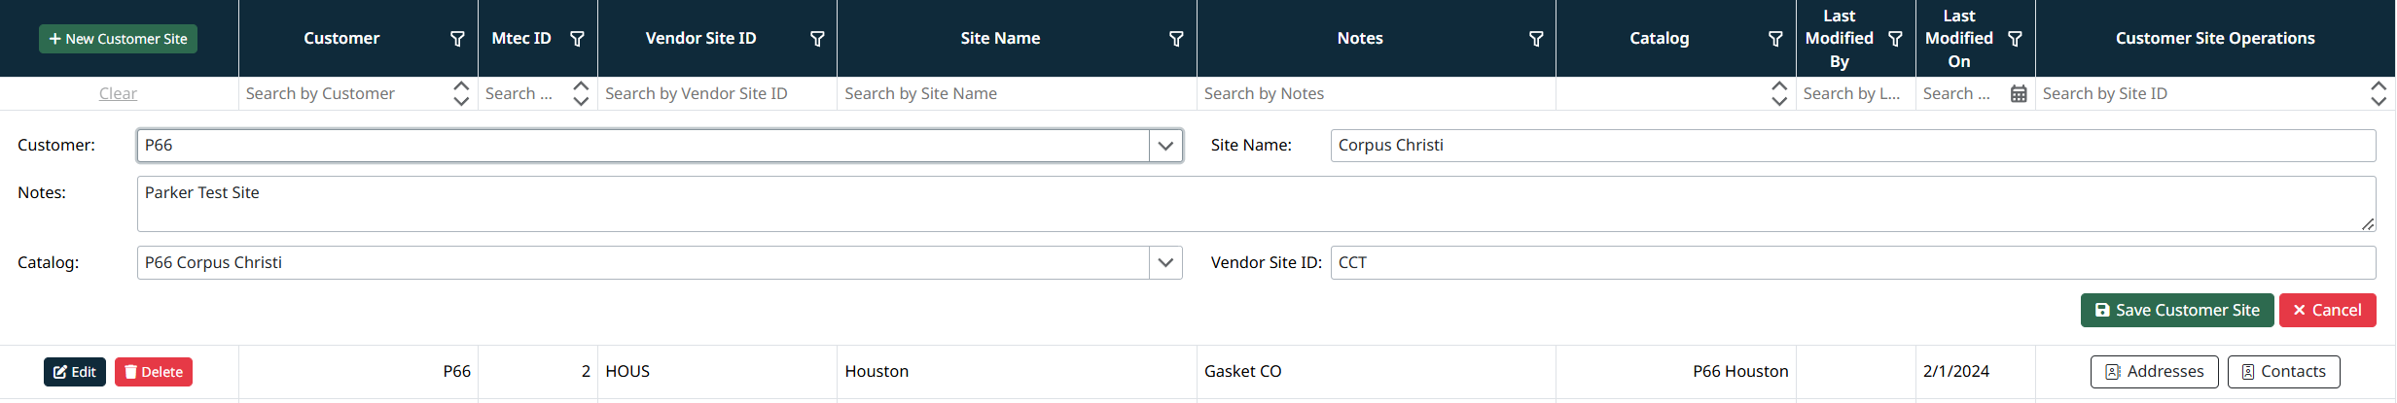Click the Notes column filter icon
The height and width of the screenshot is (403, 2397).
point(1536,39)
